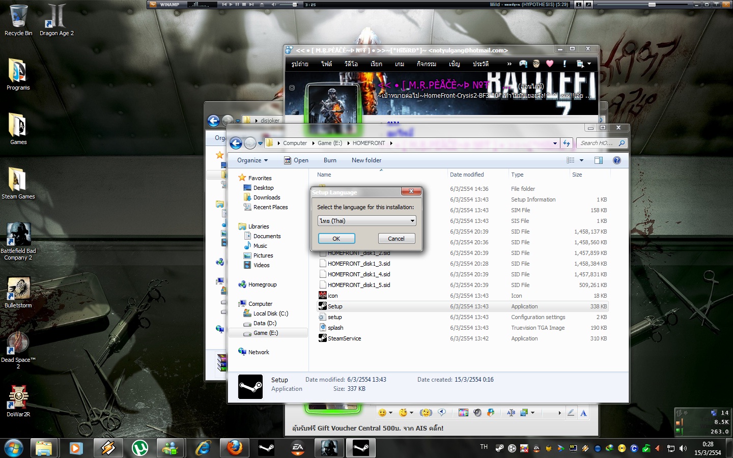This screenshot has height=458, width=733.
Task: Open the 'ประวัติ' menu in Messenger
Action: click(481, 64)
